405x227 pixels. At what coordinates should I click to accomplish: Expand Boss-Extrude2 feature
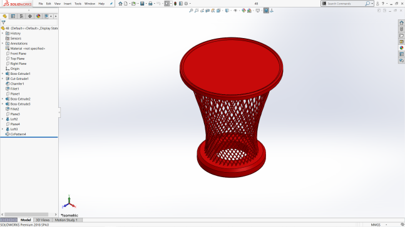pyautogui.click(x=3, y=99)
